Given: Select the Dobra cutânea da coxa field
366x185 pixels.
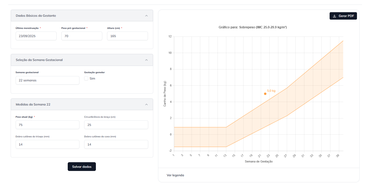Looking at the screenshot, I should pyautogui.click(x=116, y=144).
